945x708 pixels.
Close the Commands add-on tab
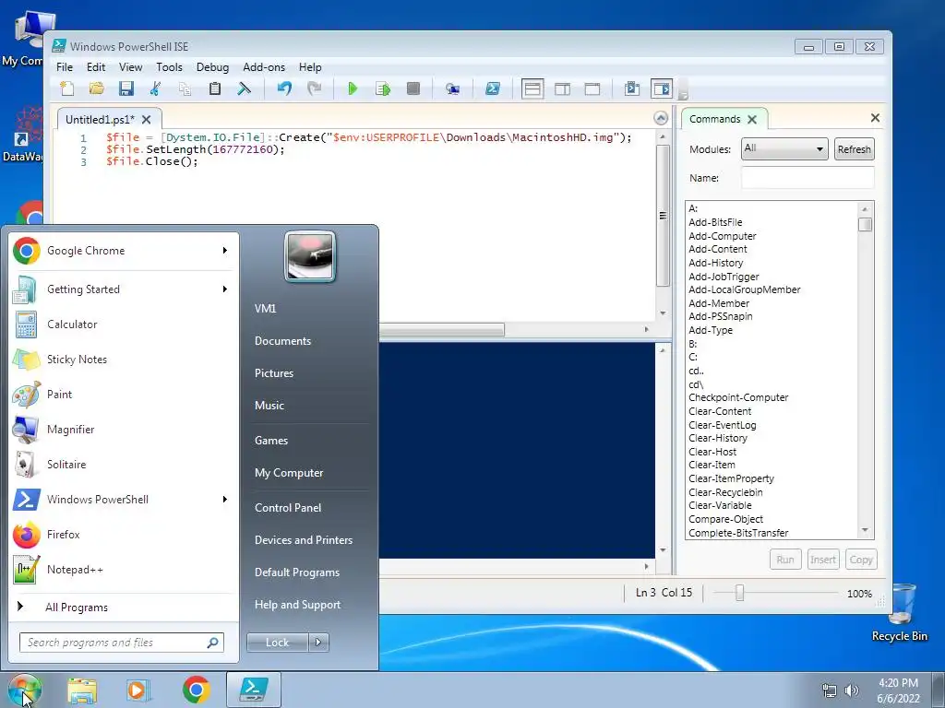point(752,119)
